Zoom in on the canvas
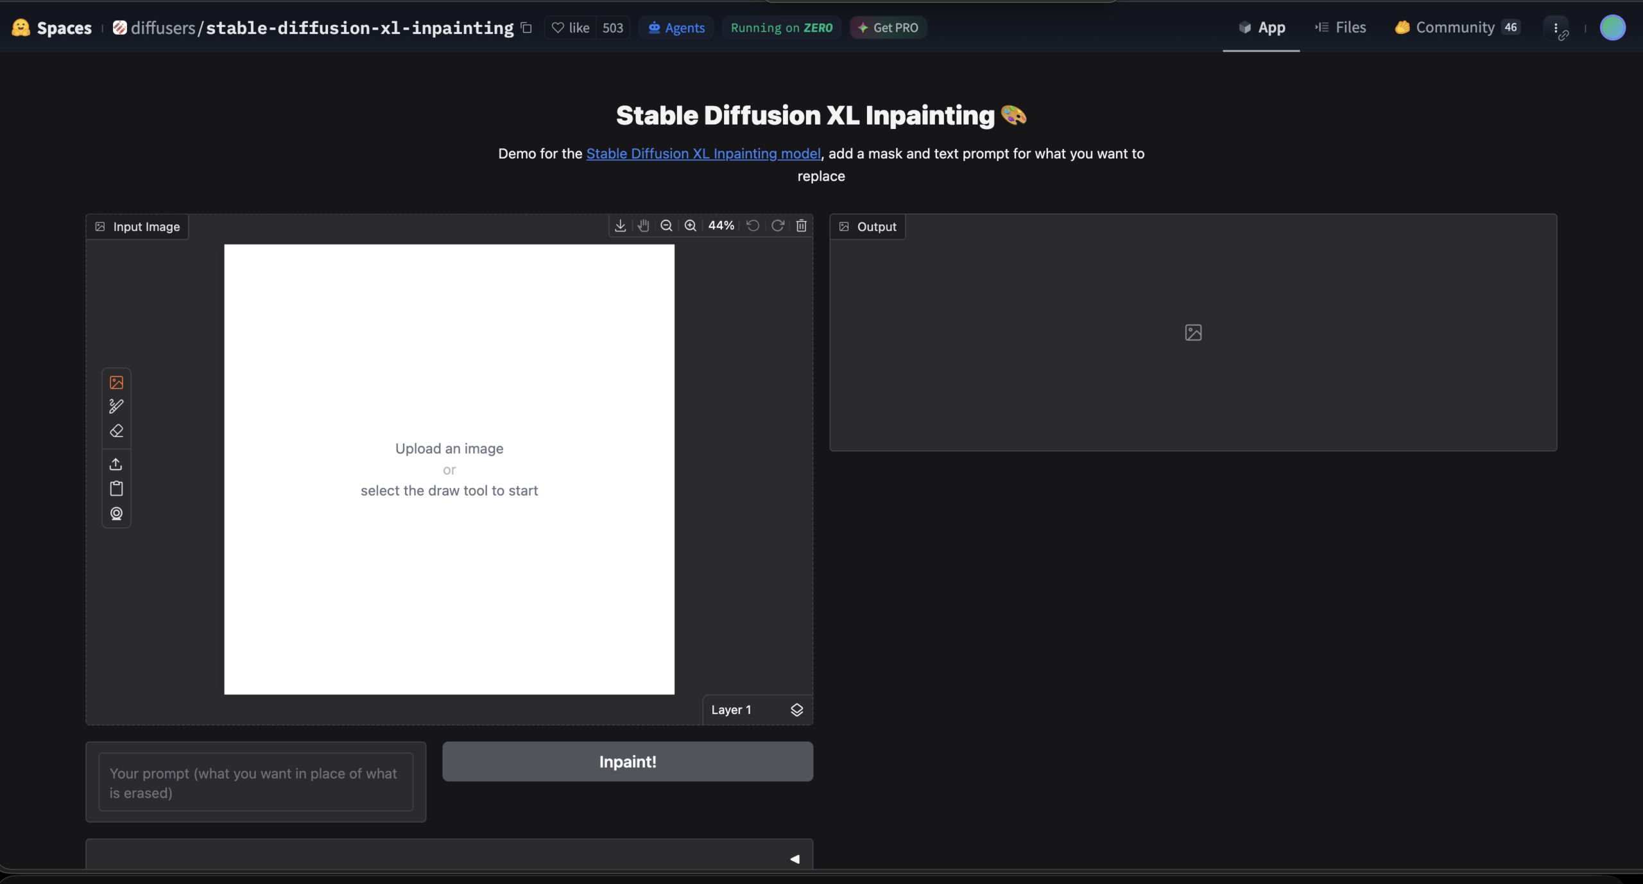 (690, 225)
